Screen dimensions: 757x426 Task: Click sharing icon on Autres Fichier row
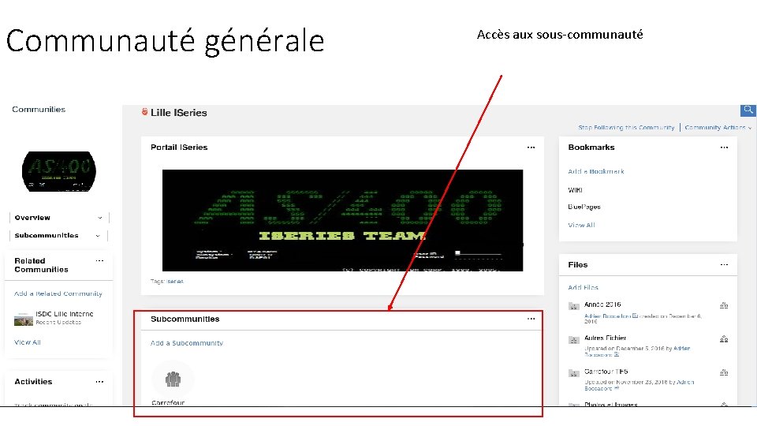724,339
